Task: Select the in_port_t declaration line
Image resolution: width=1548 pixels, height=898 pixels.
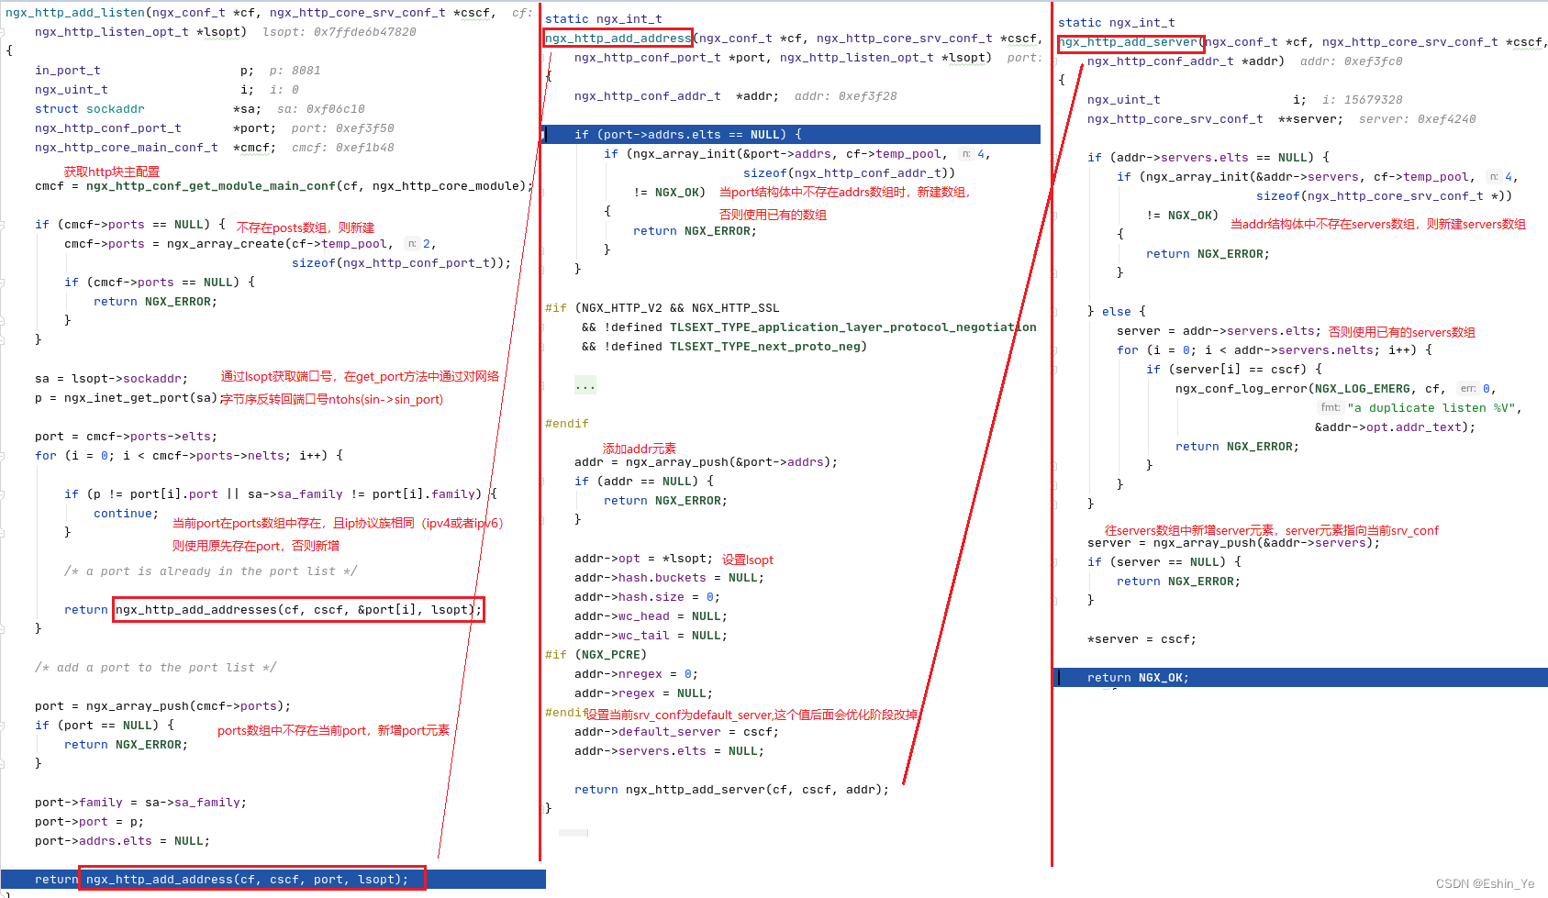Action: tap(144, 71)
